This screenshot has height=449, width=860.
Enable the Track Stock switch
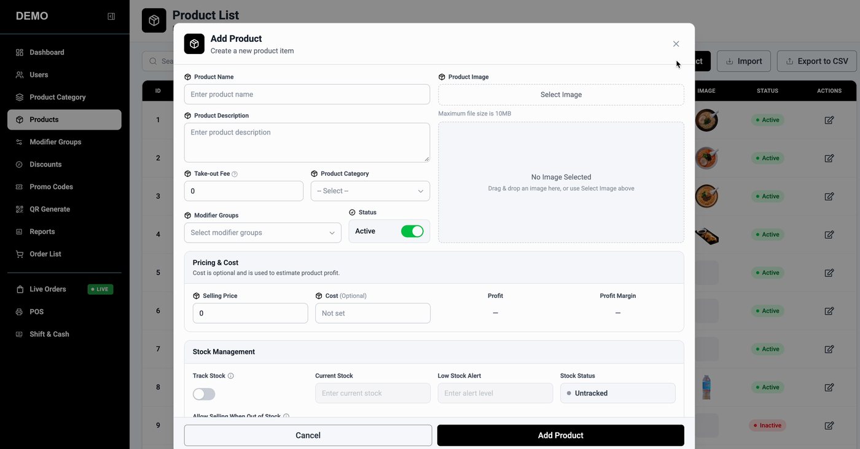pyautogui.click(x=204, y=394)
